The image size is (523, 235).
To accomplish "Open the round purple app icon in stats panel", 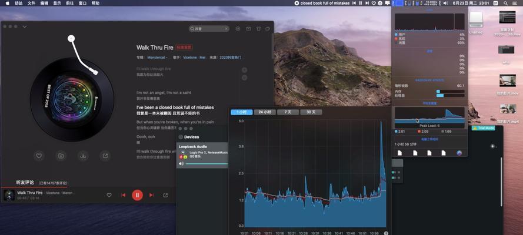I will (459, 153).
